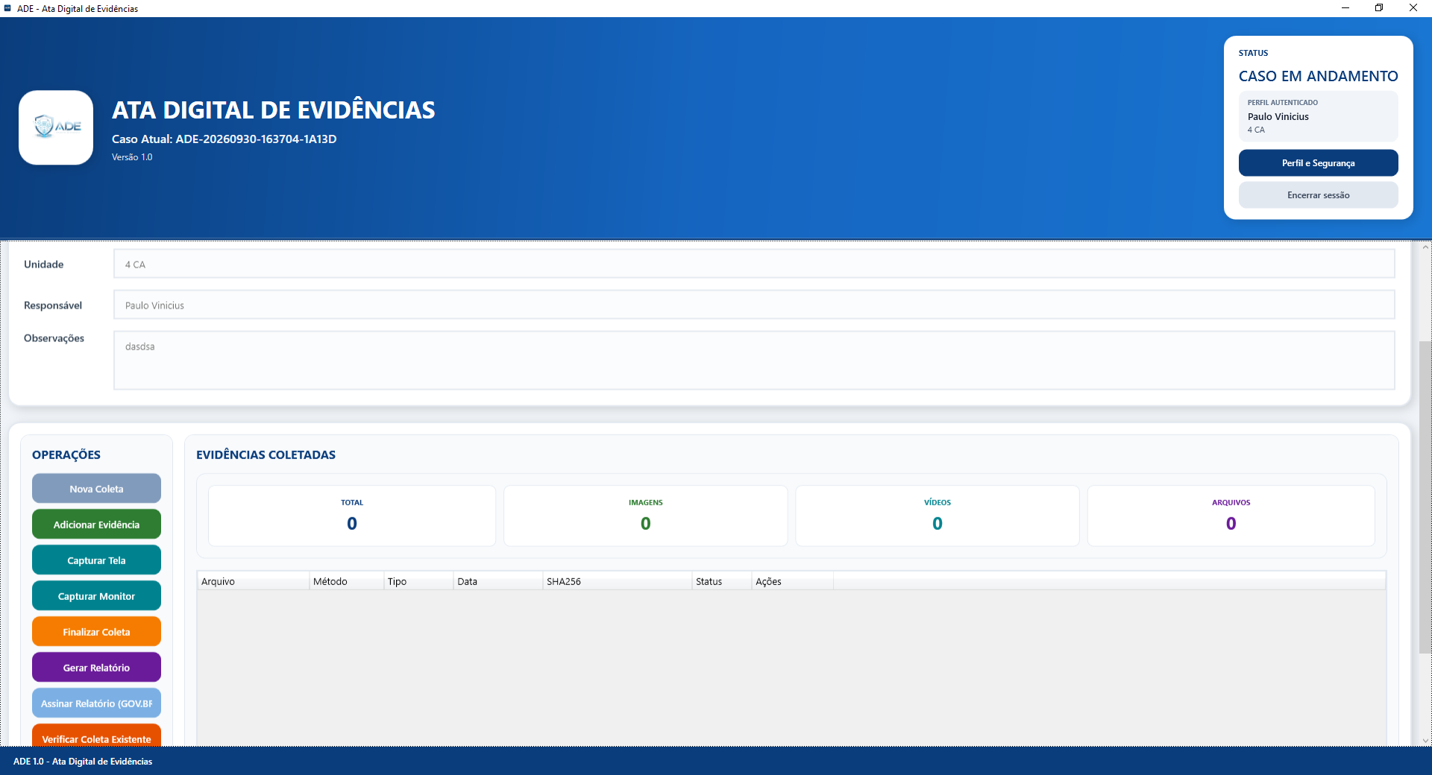Click the ADE shield logo icon
This screenshot has width=1432, height=775.
coord(56,127)
